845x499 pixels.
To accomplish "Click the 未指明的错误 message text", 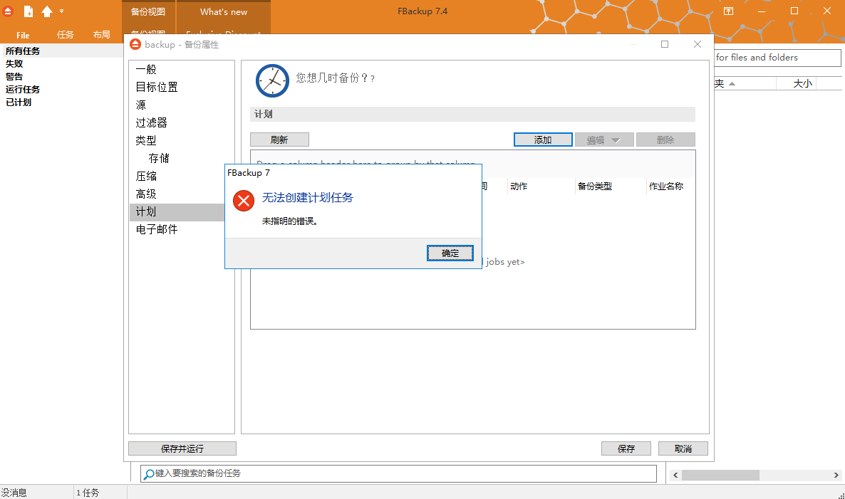I will (x=290, y=221).
